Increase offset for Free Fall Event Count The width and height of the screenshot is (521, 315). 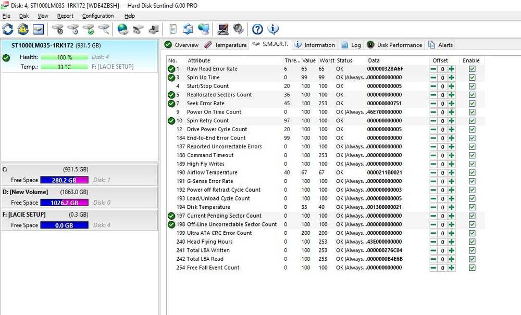point(451,268)
